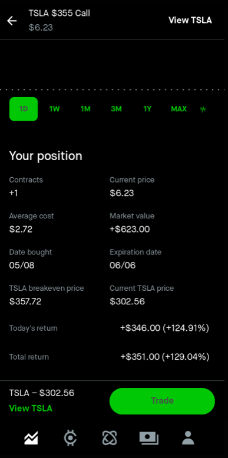Select the 1D chart range
Image resolution: width=228 pixels, height=458 pixels.
(24, 109)
